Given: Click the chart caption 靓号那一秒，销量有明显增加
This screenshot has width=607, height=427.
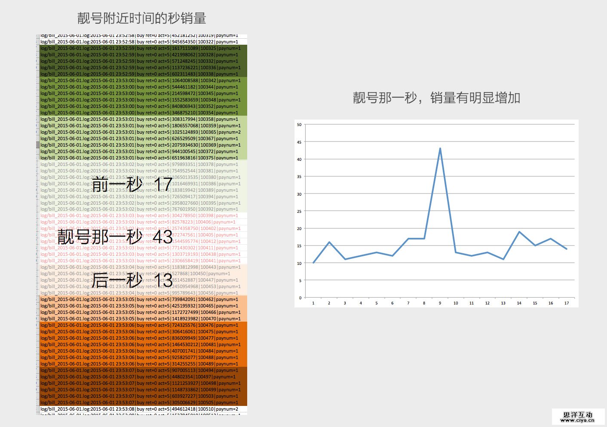Looking at the screenshot, I should click(435, 98).
